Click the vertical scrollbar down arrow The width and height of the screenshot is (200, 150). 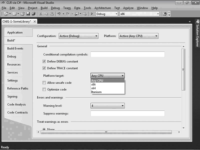(x=183, y=128)
